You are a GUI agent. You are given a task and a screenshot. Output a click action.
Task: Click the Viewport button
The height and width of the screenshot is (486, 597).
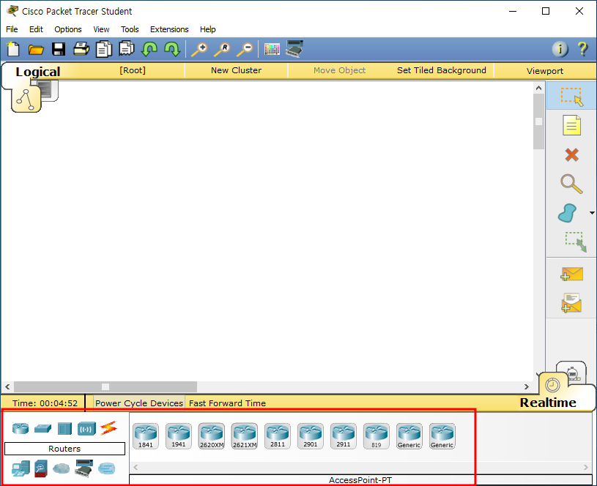click(545, 71)
